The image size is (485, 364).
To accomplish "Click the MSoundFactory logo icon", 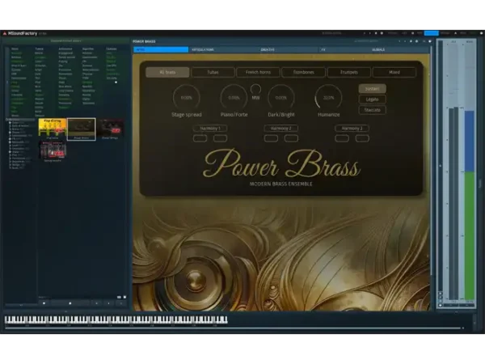I will click(4, 33).
